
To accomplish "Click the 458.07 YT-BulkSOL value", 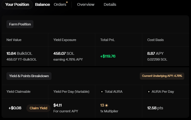I will tap(21, 59).
